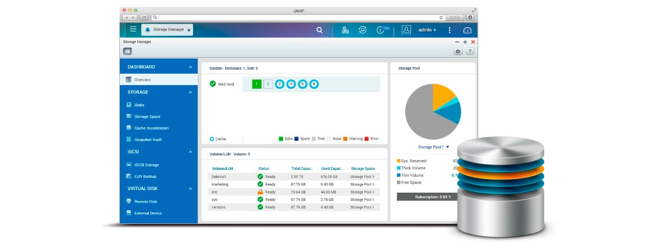This screenshot has height=243, width=657.
Task: Select the versions volume row
Action: 294,207
